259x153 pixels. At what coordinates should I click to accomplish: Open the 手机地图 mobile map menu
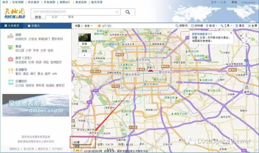tap(49, 2)
